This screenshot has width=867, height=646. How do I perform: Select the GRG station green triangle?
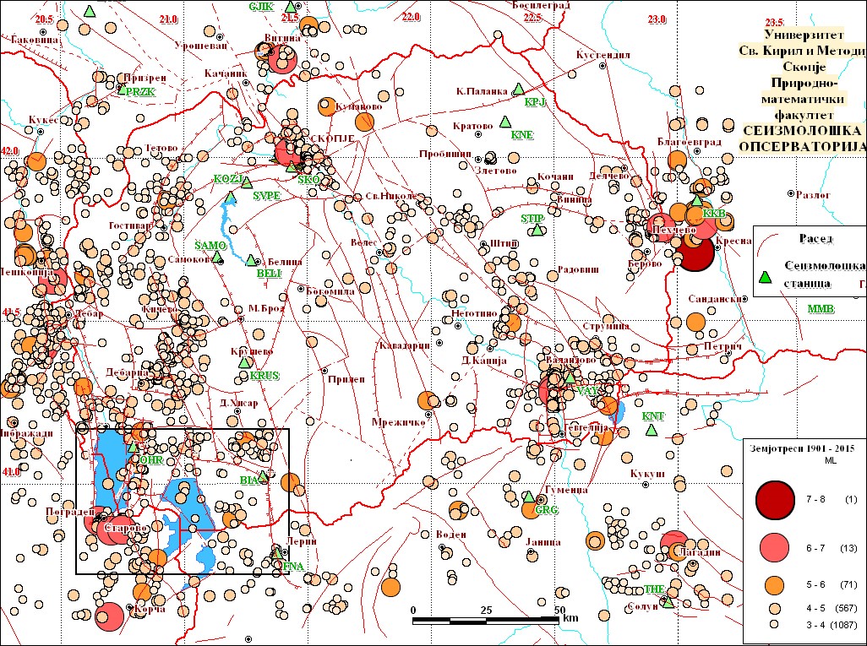[x=529, y=497]
